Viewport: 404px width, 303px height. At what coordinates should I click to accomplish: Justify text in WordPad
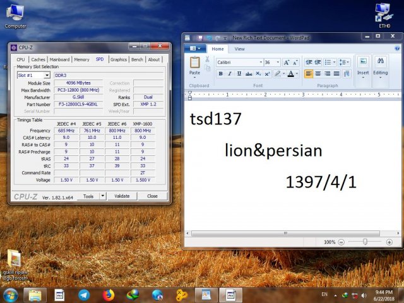(336, 74)
